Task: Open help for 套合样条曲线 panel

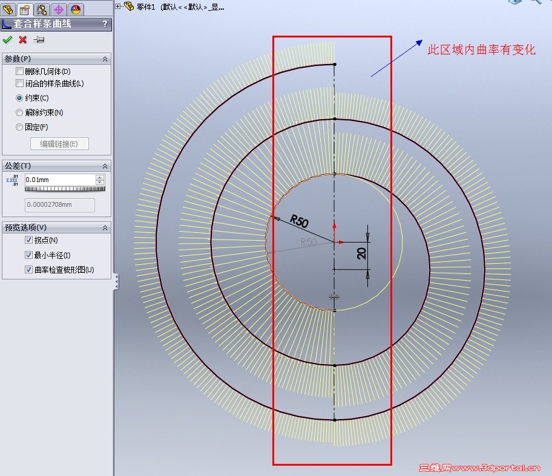Action: pos(105,24)
